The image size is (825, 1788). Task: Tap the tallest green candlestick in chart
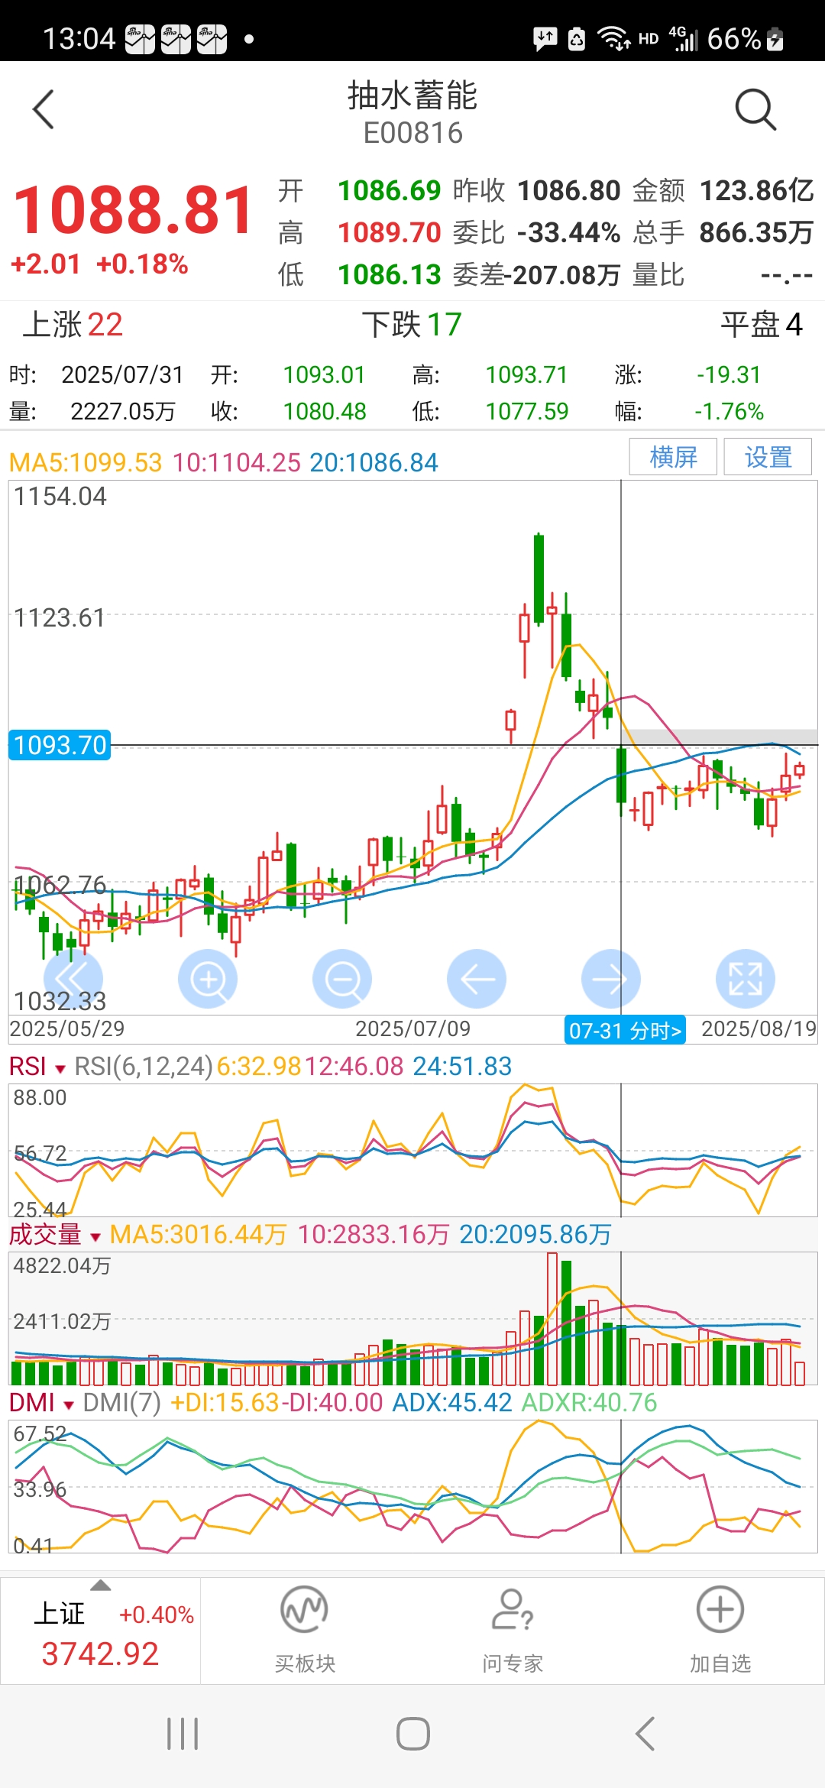point(539,579)
